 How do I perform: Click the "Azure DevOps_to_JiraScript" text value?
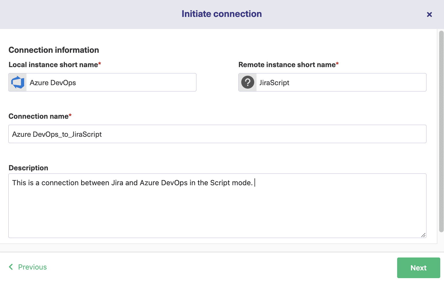(57, 134)
